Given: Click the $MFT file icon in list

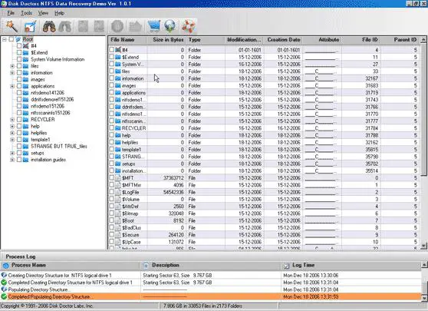Looking at the screenshot, I should 118,178.
